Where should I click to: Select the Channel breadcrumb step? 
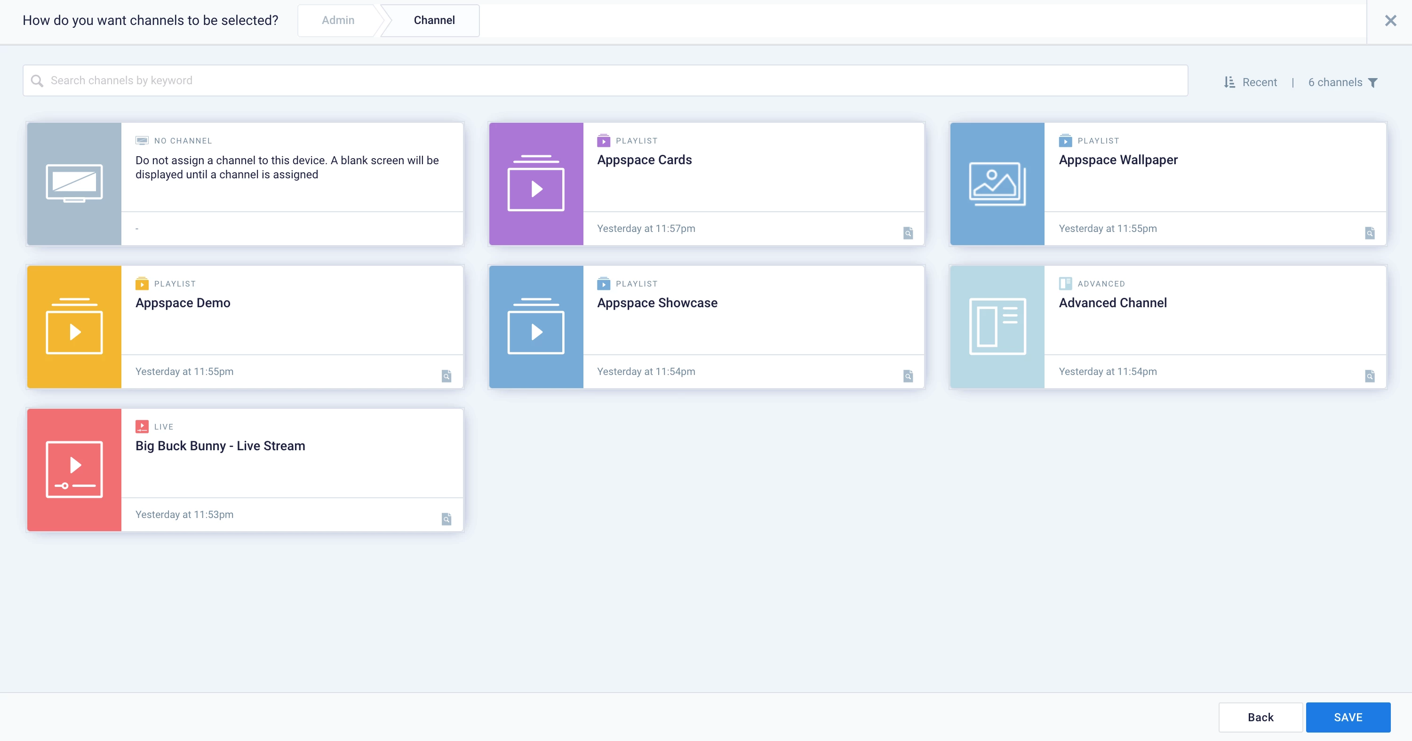pos(434,20)
